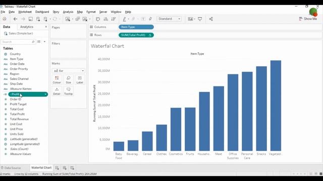The image size is (323, 181).
Task: Click the Redo forward arrow
Action: (x=23, y=19)
